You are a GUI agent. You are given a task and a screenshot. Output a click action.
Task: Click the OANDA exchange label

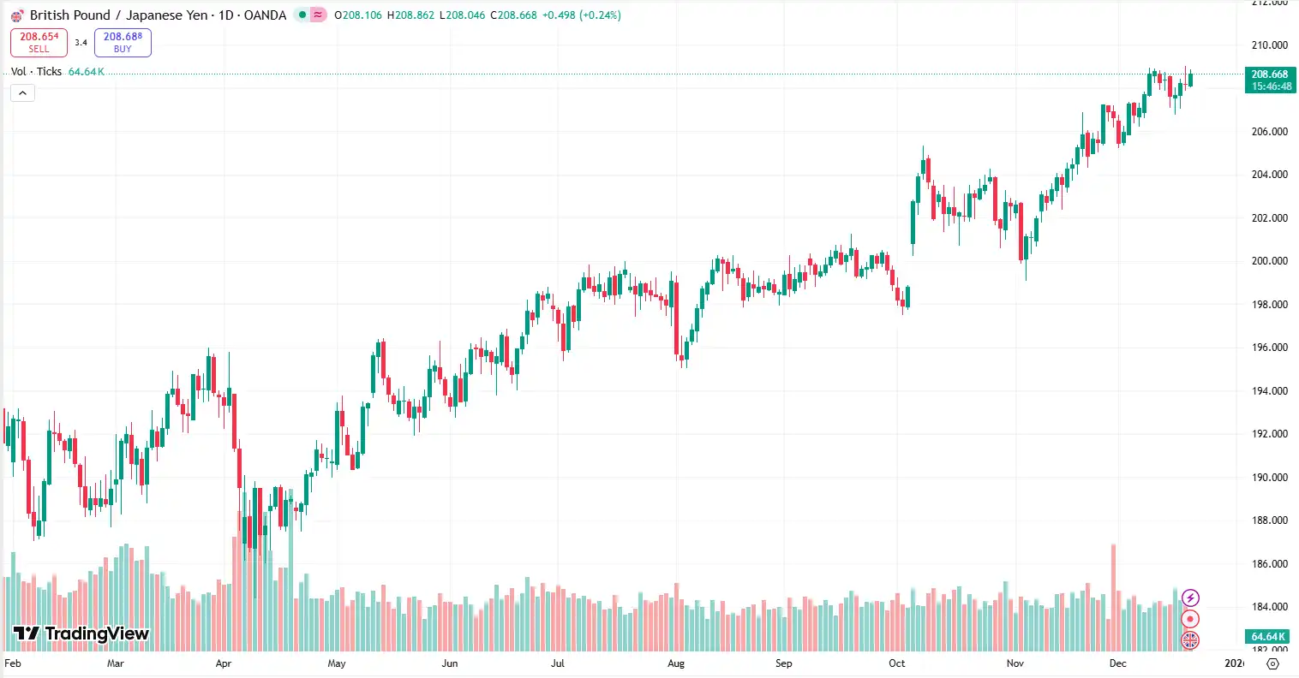click(266, 15)
